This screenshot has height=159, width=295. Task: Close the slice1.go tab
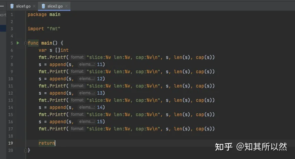(x=34, y=6)
